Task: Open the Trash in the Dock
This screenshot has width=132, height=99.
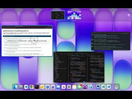Action: [x=117, y=87]
